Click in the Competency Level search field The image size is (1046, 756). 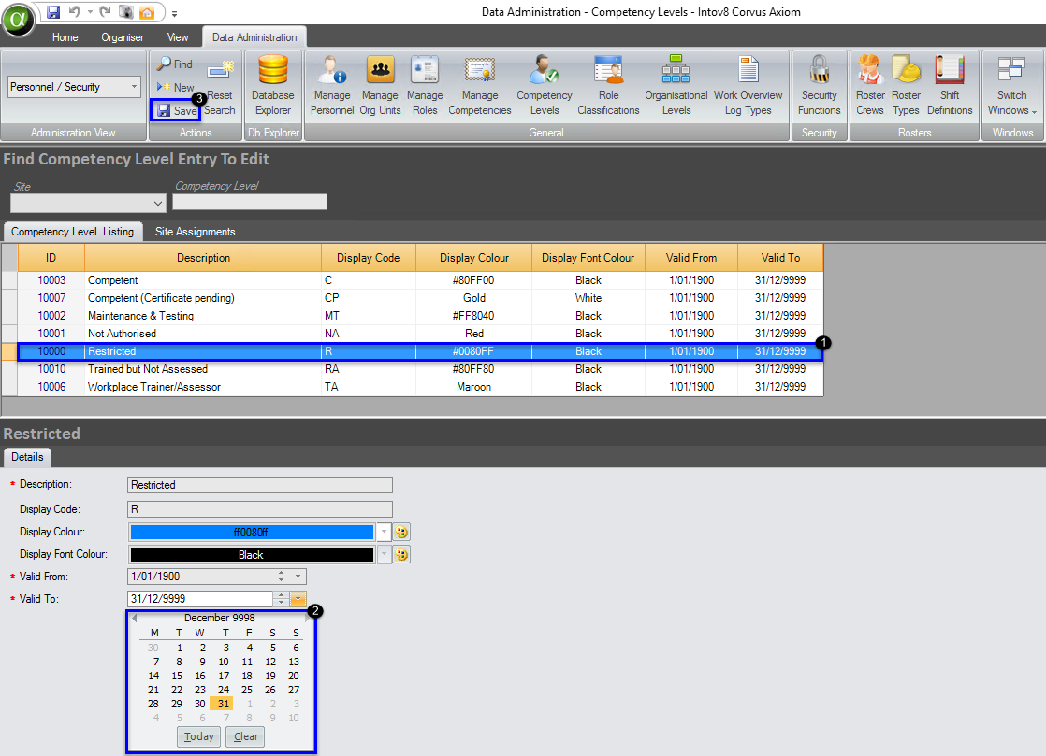[250, 202]
